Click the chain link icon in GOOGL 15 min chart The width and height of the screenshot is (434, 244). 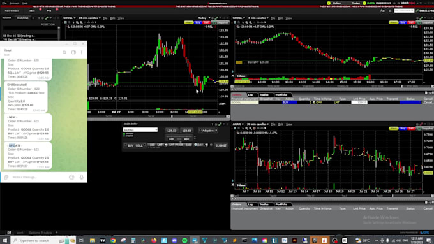tap(217, 18)
